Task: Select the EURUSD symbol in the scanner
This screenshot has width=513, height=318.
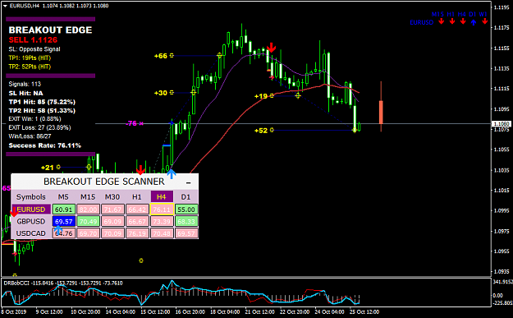Action: (31, 210)
